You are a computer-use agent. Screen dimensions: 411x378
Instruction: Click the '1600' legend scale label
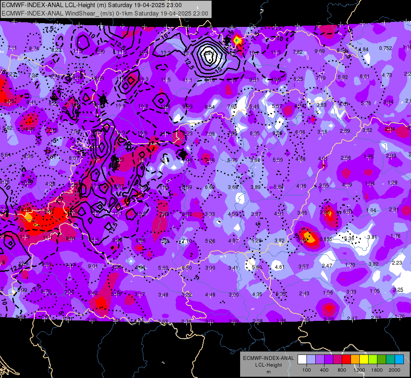(377, 370)
